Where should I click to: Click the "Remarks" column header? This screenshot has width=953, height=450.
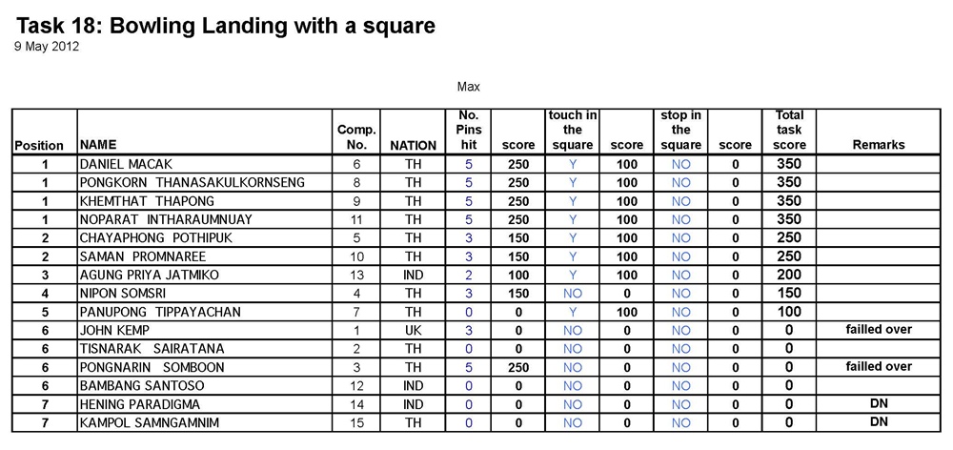pos(879,145)
